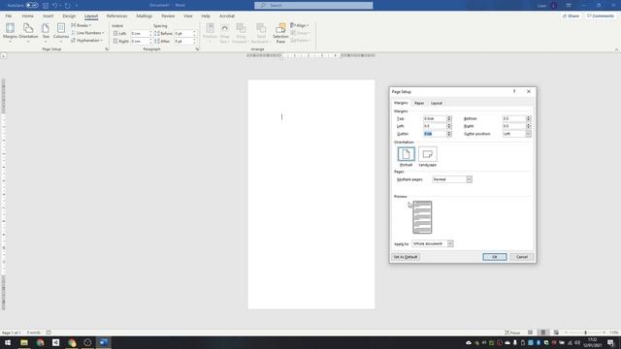Click the Bring Forward button
Viewport: 621px width, 349px height.
tap(241, 33)
